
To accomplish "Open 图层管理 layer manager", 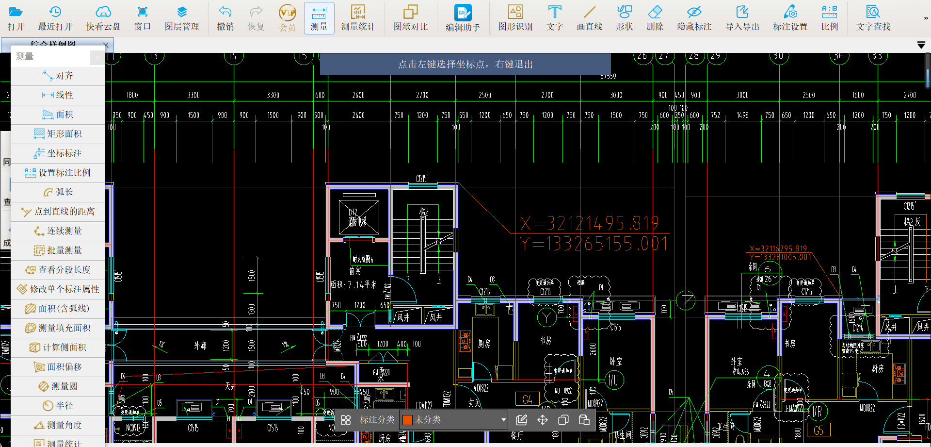I will pos(182,18).
